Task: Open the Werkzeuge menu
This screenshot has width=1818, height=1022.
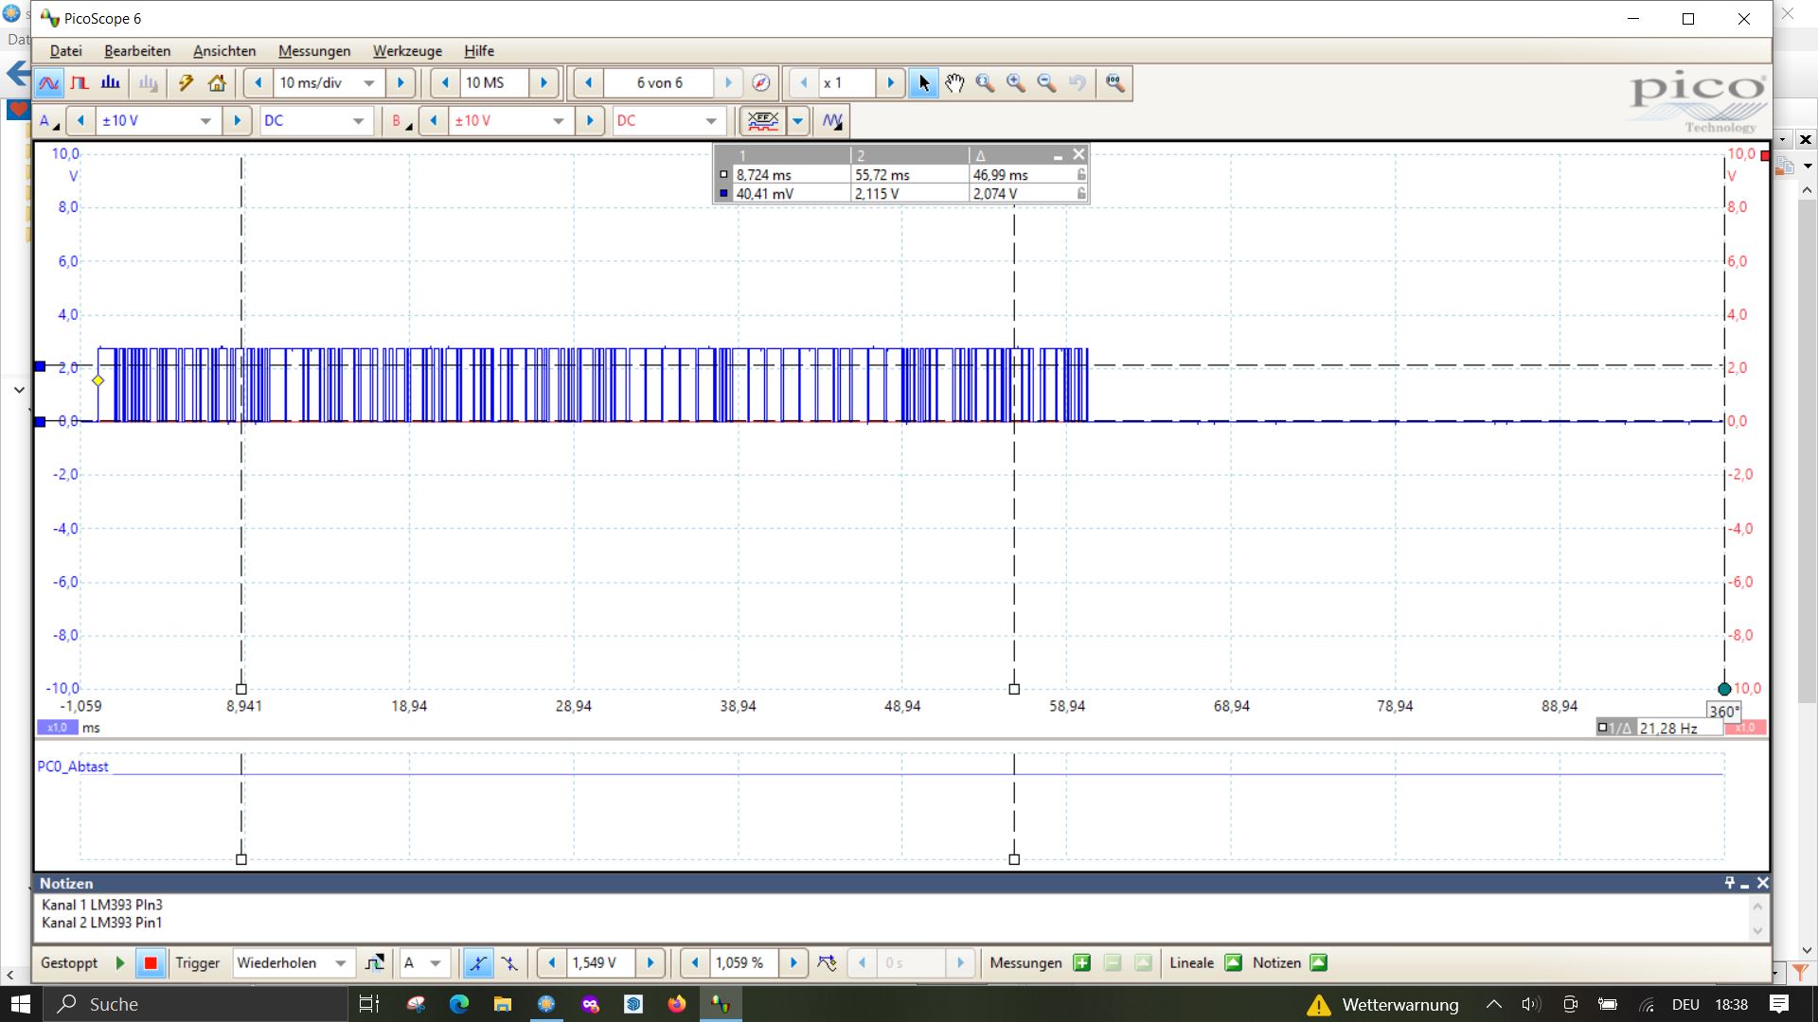Action: pos(407,51)
